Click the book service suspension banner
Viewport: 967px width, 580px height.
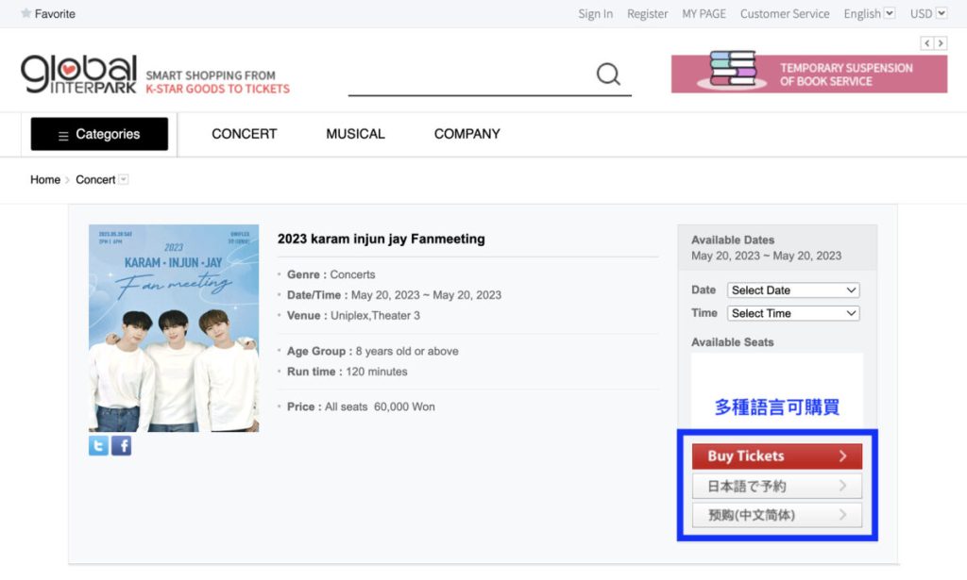[x=809, y=74]
